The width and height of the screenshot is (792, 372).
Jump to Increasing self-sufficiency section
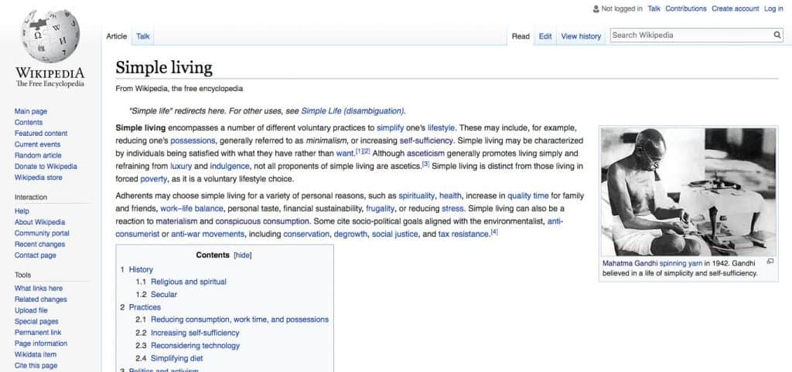pyautogui.click(x=195, y=333)
